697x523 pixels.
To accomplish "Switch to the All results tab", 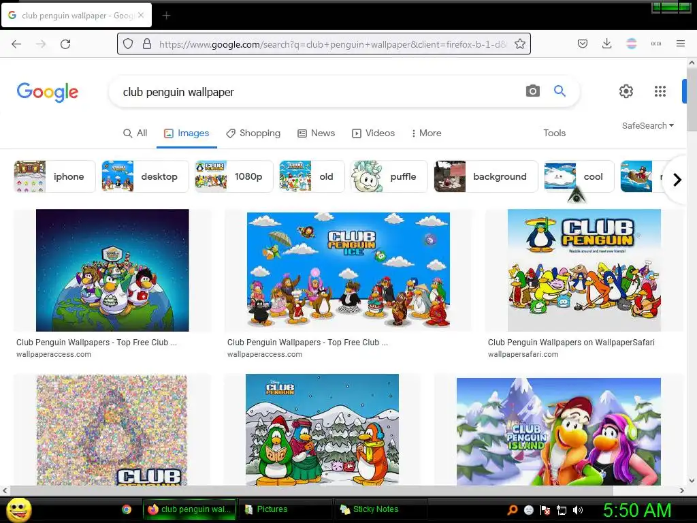I will tap(135, 133).
